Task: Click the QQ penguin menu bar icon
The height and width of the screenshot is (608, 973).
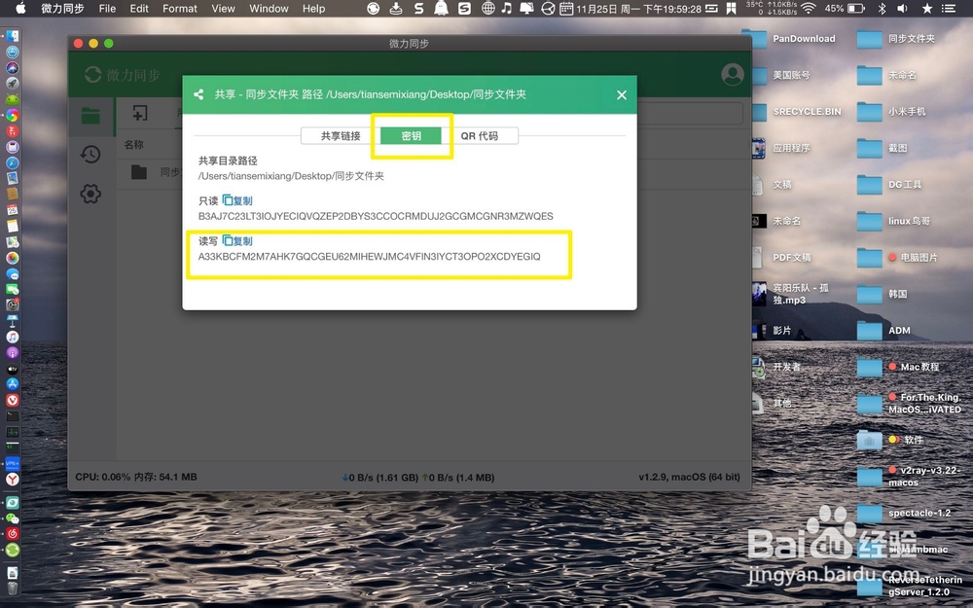Action: point(441,8)
